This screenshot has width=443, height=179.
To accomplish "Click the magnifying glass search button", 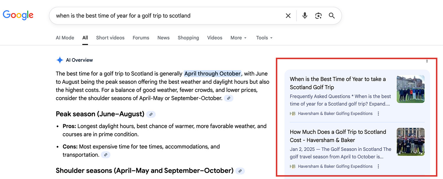I will pos(332,16).
